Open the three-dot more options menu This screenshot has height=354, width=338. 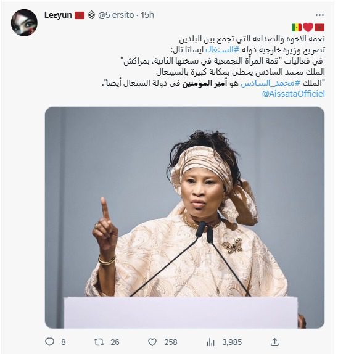[319, 15]
